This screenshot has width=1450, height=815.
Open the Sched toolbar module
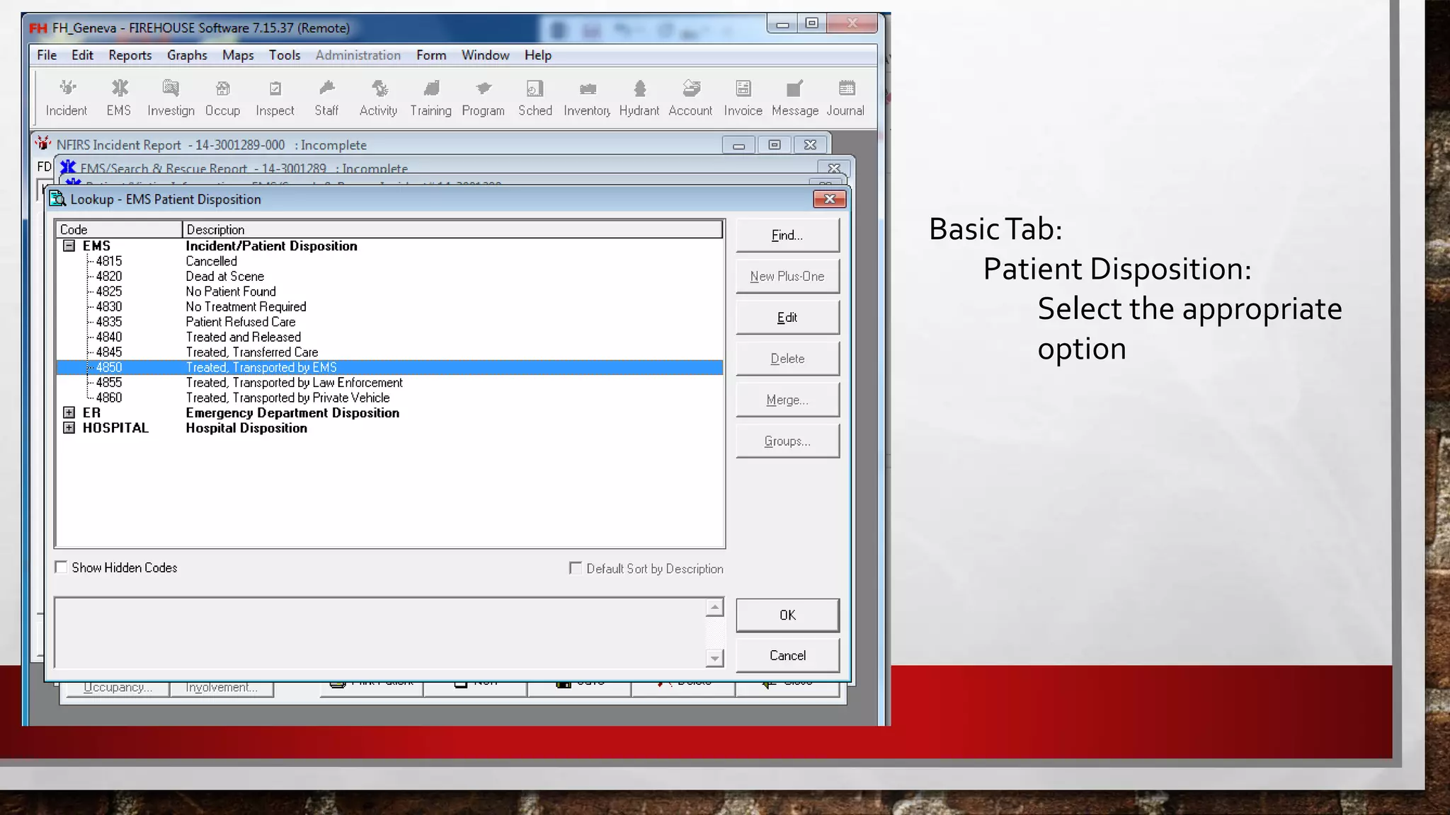535,98
